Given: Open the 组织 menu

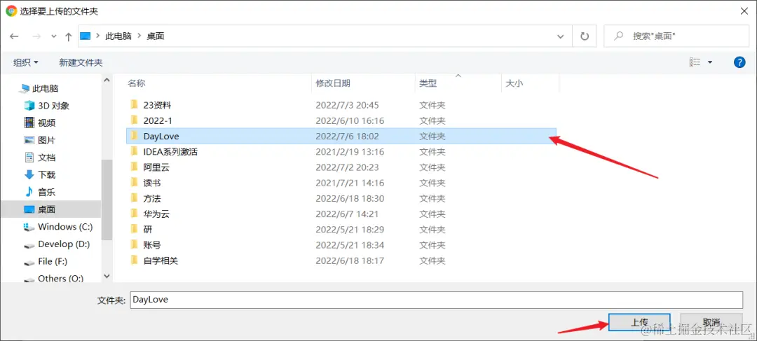Looking at the screenshot, I should (x=26, y=62).
